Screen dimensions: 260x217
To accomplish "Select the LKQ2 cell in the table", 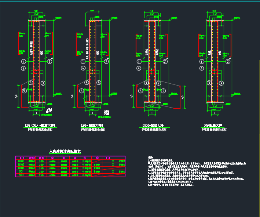I will point(21,164).
